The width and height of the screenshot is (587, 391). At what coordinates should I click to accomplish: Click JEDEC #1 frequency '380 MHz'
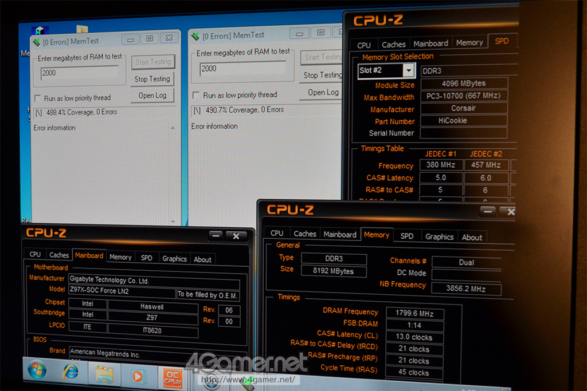click(441, 165)
